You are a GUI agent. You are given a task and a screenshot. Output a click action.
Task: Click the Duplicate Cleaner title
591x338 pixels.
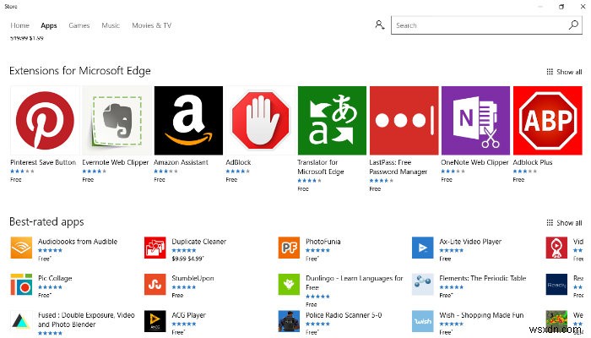point(198,242)
